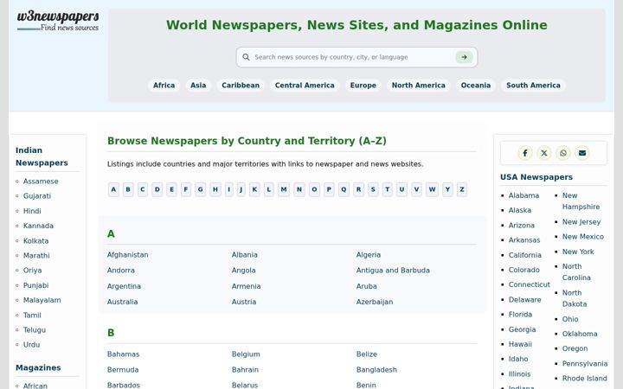Open Australia newspapers link
The image size is (623, 389).
pos(122,302)
